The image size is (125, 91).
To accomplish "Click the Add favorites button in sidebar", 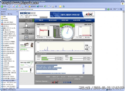I will [3, 14].
